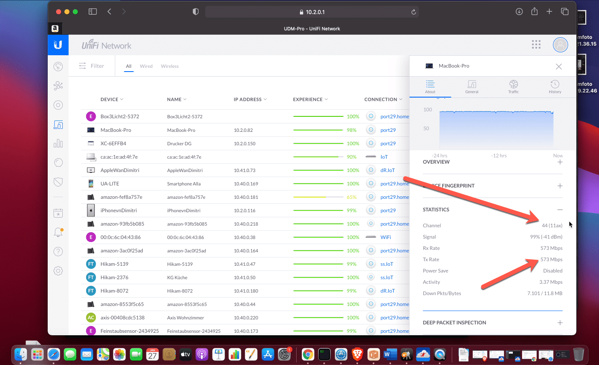Select the Wireless clients tab
Image resolution: width=599 pixels, height=365 pixels.
[170, 66]
